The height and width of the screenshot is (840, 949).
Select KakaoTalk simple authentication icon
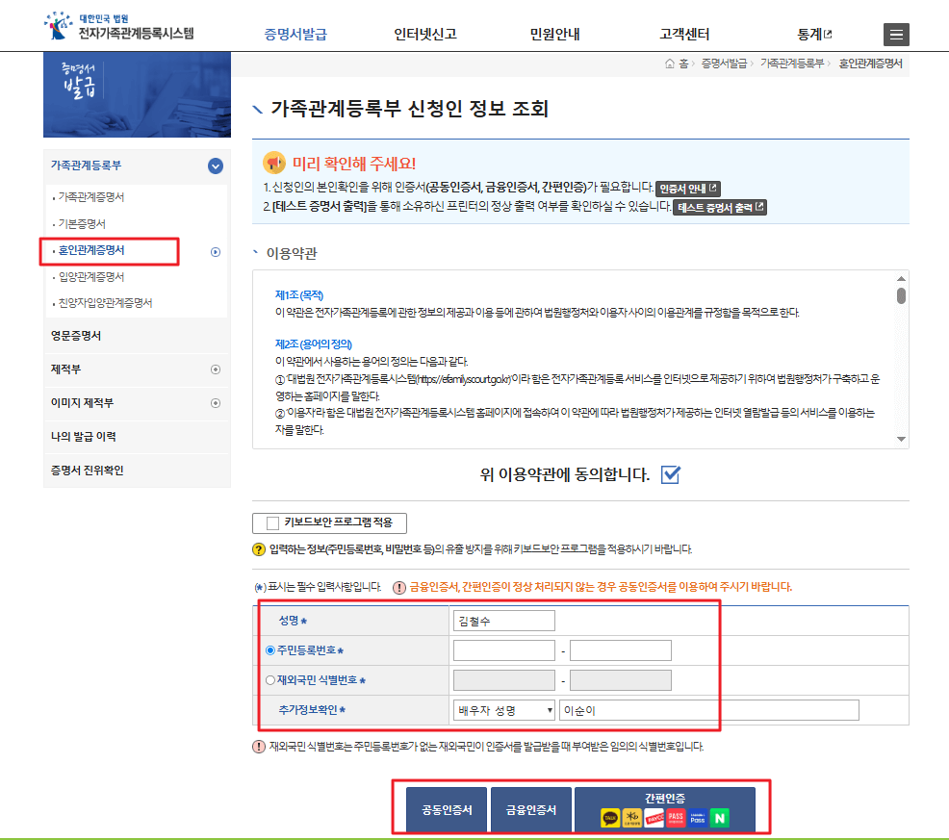[x=608, y=816]
